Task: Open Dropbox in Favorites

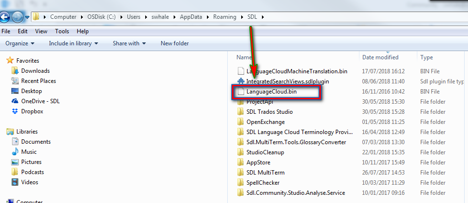Action: [x=32, y=111]
